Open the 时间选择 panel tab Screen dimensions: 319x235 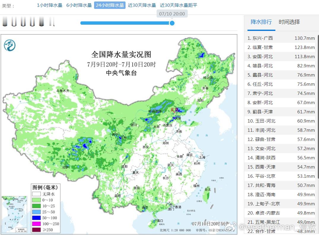[x=289, y=22]
